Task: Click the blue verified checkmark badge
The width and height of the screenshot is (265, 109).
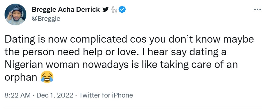Action: [x=122, y=10]
